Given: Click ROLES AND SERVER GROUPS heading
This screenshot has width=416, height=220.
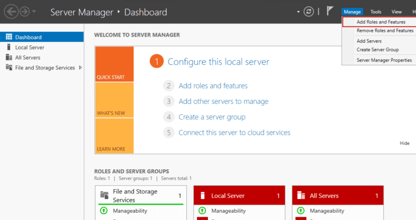Looking at the screenshot, I should click(x=132, y=171).
